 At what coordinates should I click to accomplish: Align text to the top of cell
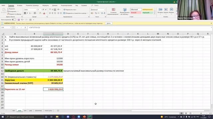pyautogui.click(x=50, y=10)
